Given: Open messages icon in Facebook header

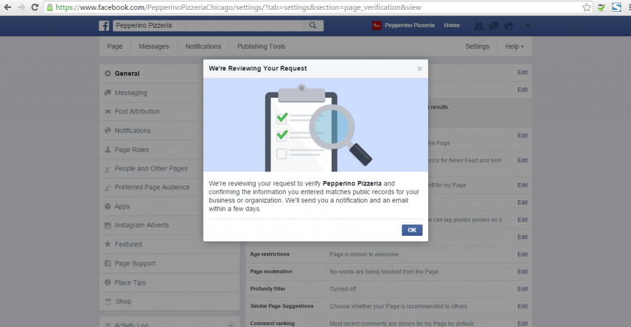Looking at the screenshot, I should [494, 26].
